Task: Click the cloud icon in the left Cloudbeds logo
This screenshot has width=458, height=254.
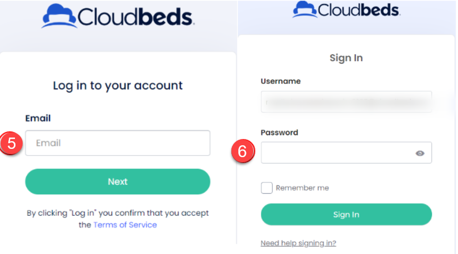Action: point(59,16)
